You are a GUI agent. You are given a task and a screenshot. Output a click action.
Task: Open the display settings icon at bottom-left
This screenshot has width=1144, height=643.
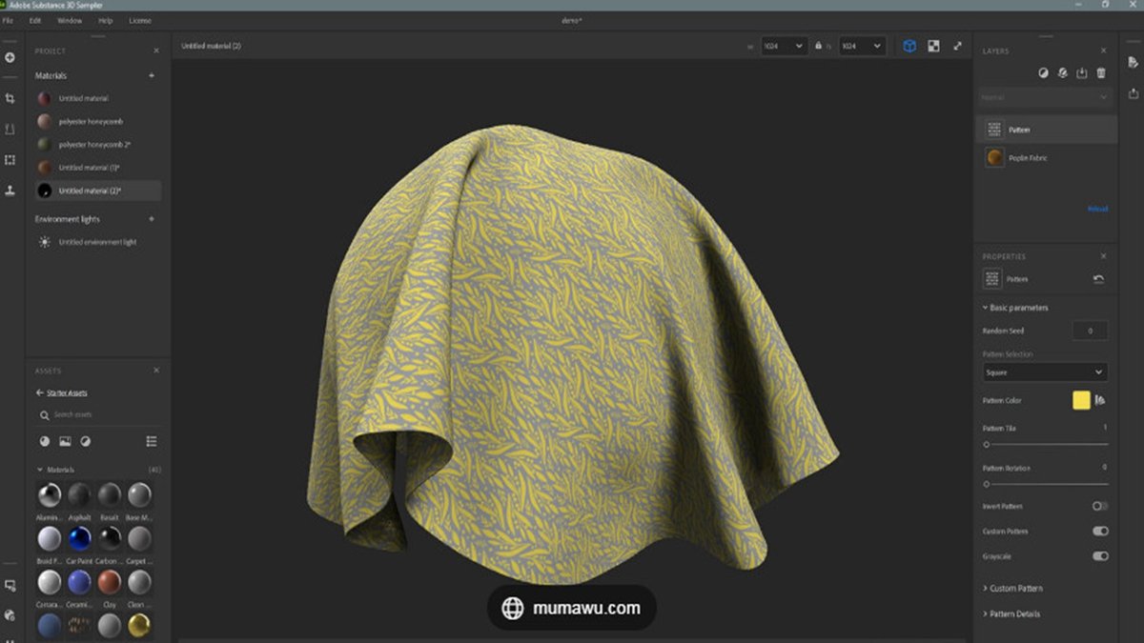pyautogui.click(x=10, y=586)
